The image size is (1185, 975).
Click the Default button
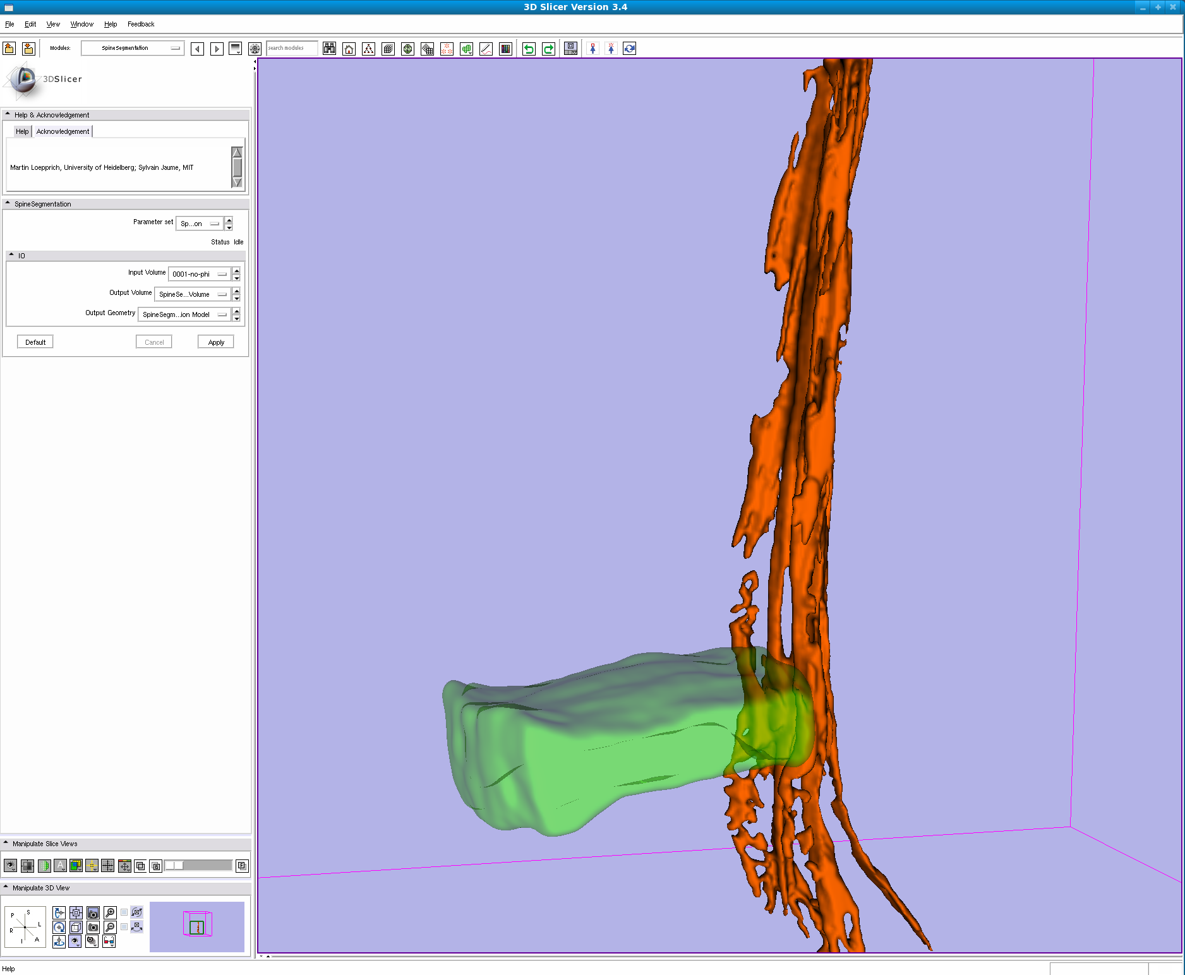coord(35,342)
